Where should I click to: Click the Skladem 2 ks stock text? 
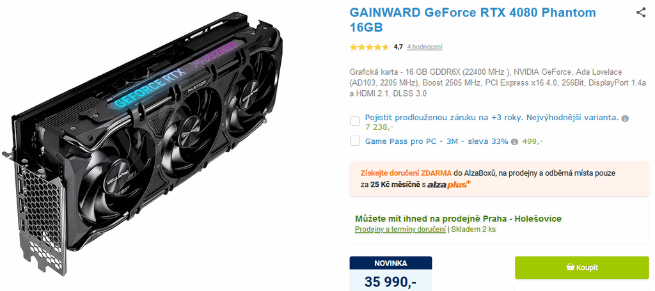(473, 230)
